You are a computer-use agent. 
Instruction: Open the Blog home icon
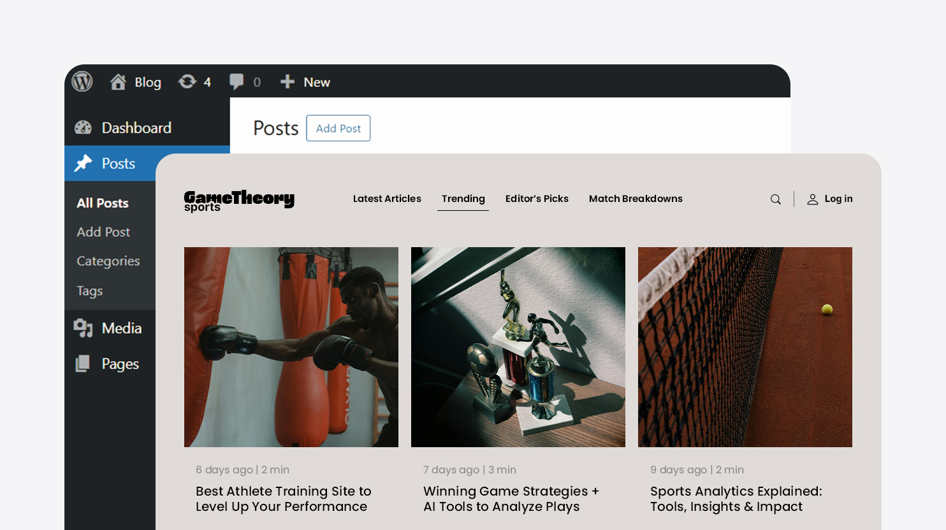coord(118,82)
